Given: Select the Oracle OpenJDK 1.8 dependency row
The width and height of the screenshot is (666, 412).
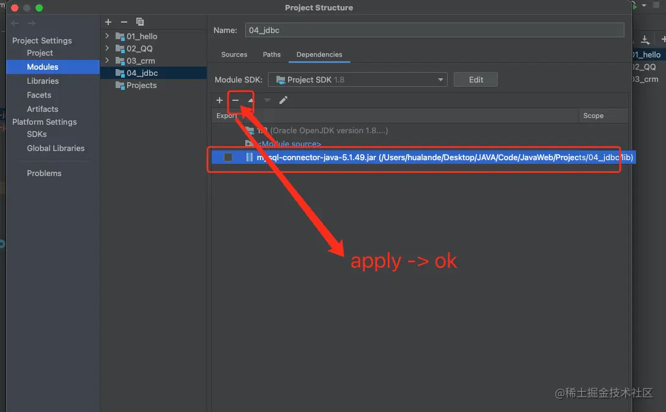Looking at the screenshot, I should (x=420, y=130).
